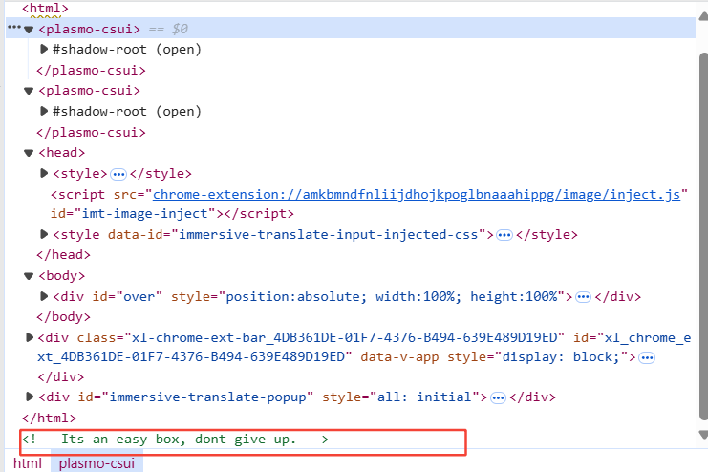Screen dimensions: 708x472
Task: Click the == $0 marker text
Action: pyautogui.click(x=168, y=29)
